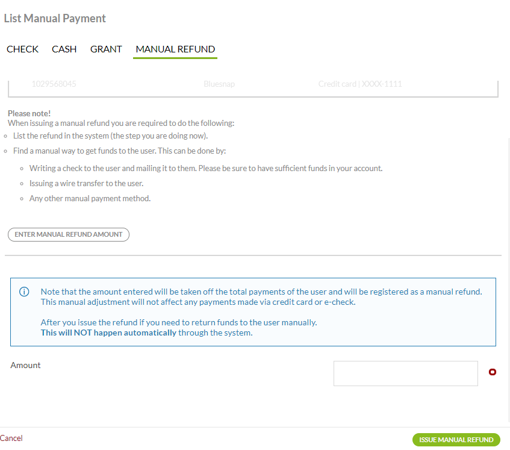The height and width of the screenshot is (450, 510).
Task: Click the bold Please note! heading
Action: point(29,113)
